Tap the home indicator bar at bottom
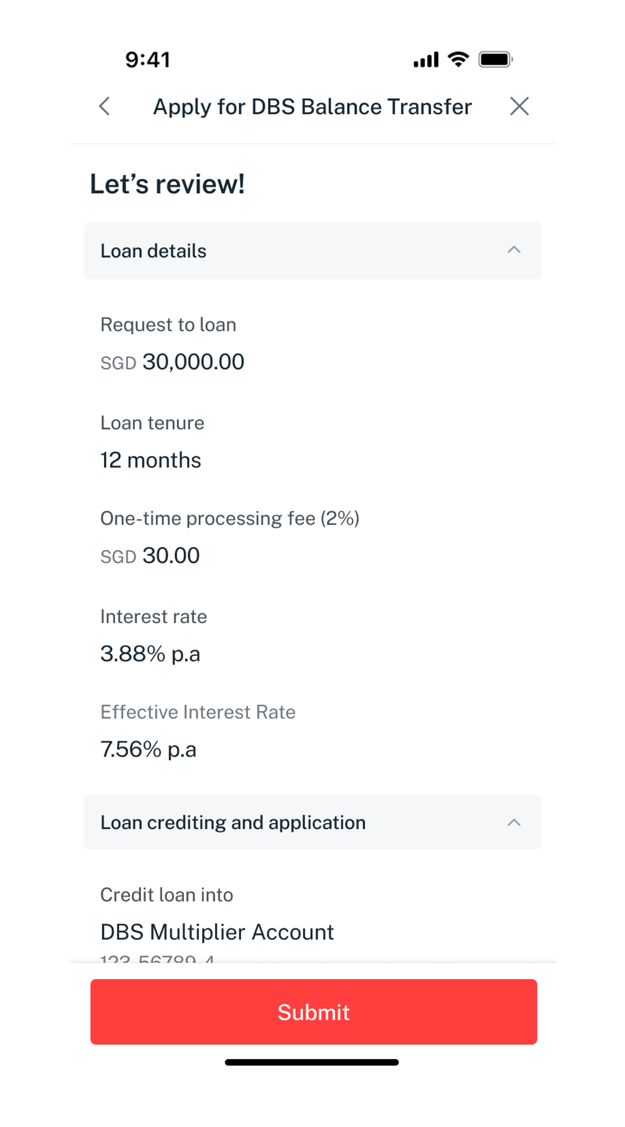 tap(312, 1062)
